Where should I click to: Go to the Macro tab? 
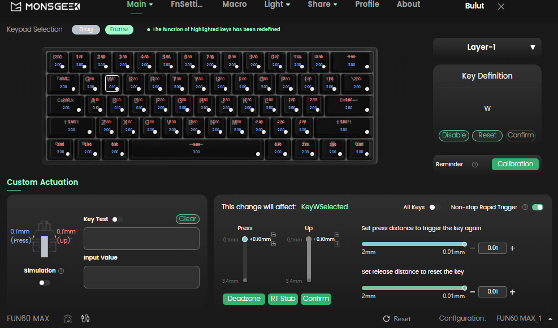tap(235, 5)
